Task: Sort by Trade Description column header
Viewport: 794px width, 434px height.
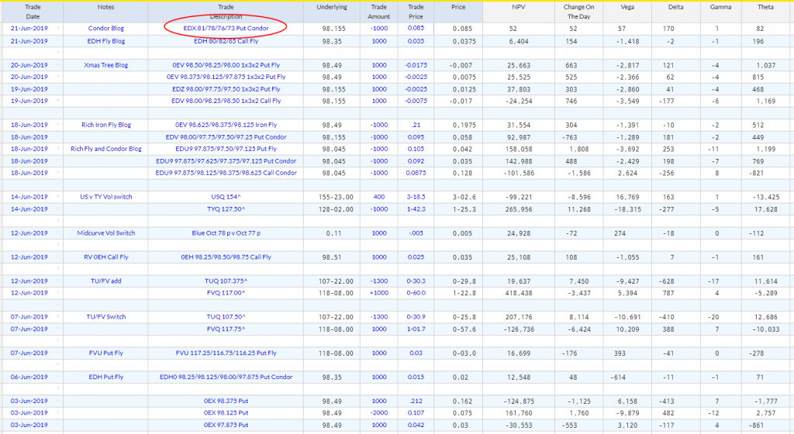Action: coord(226,12)
